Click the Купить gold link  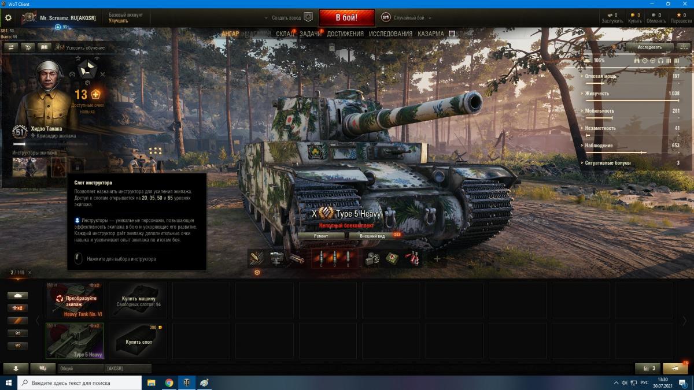[x=636, y=21]
